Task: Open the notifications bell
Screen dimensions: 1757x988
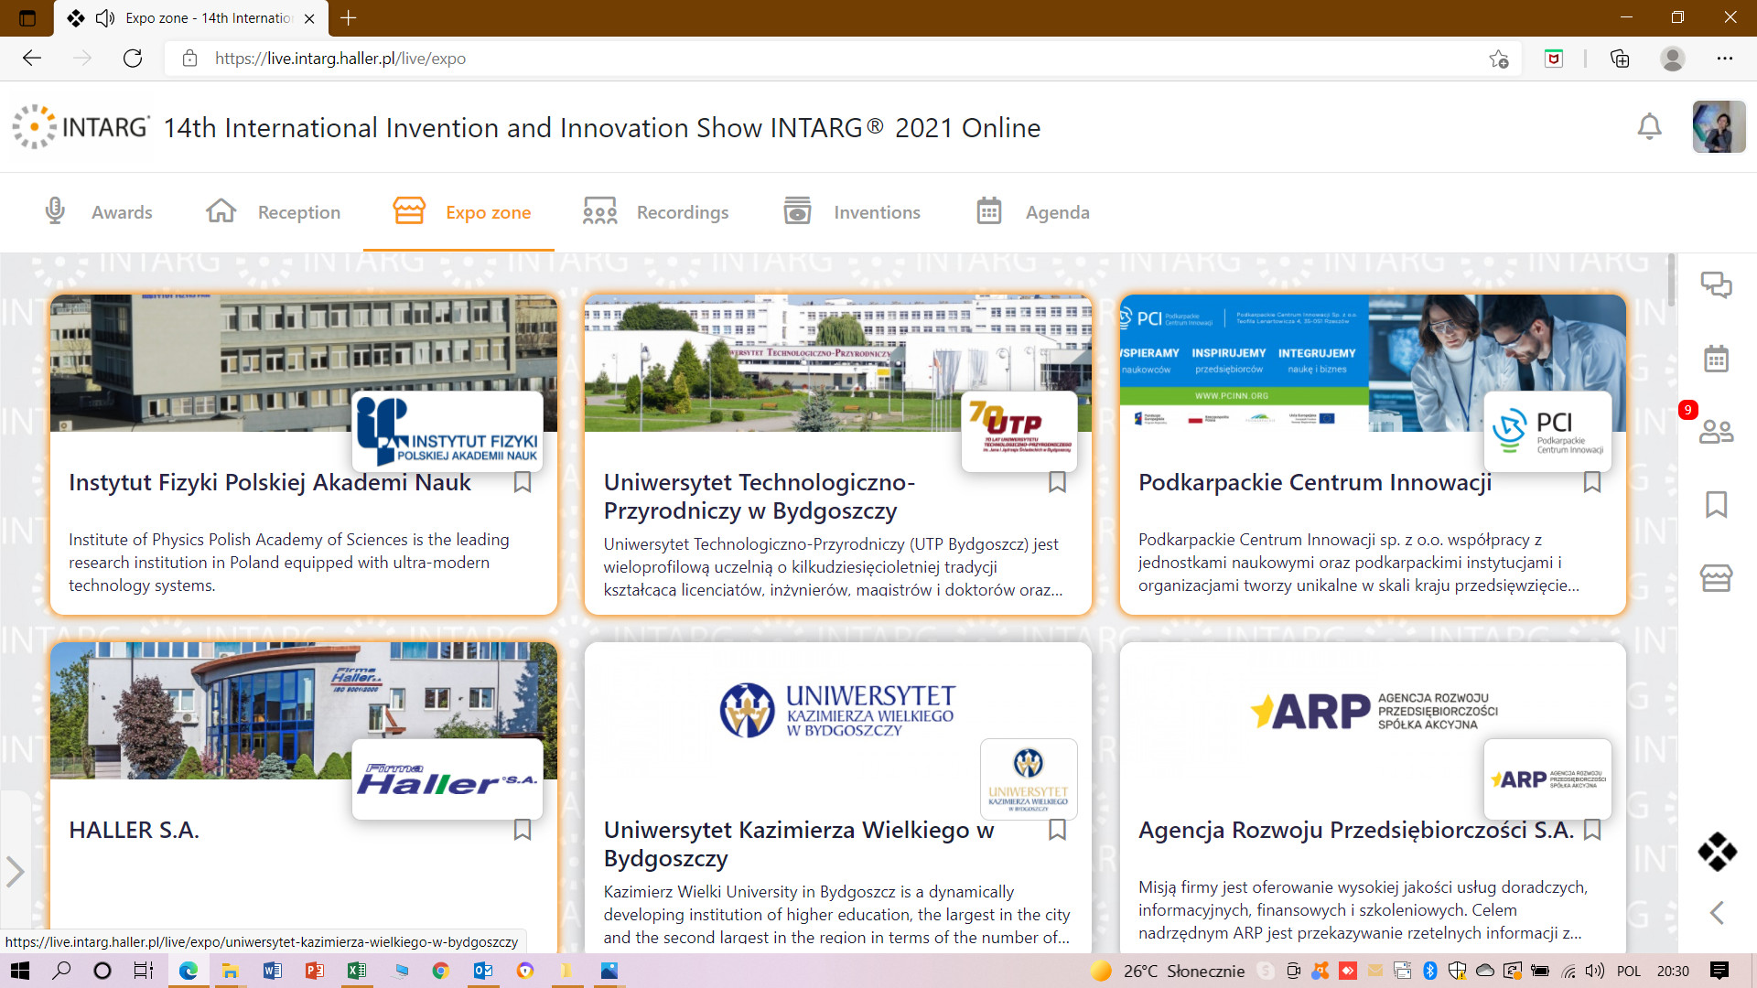Action: [1649, 127]
